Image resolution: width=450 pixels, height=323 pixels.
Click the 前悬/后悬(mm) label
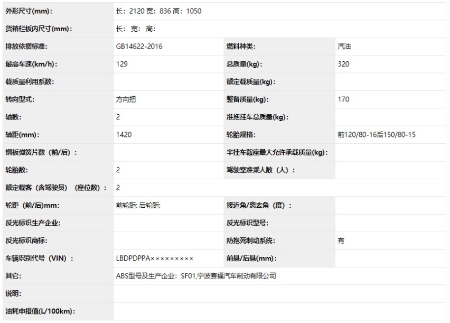pos(251,259)
